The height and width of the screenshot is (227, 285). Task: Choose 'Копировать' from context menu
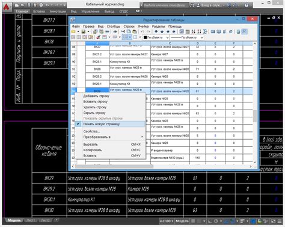110,150
